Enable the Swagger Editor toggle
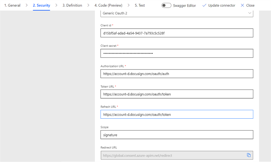The image size is (271, 162). click(x=166, y=5)
